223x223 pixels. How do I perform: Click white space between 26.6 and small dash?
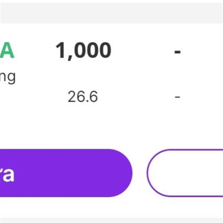click(x=138, y=97)
